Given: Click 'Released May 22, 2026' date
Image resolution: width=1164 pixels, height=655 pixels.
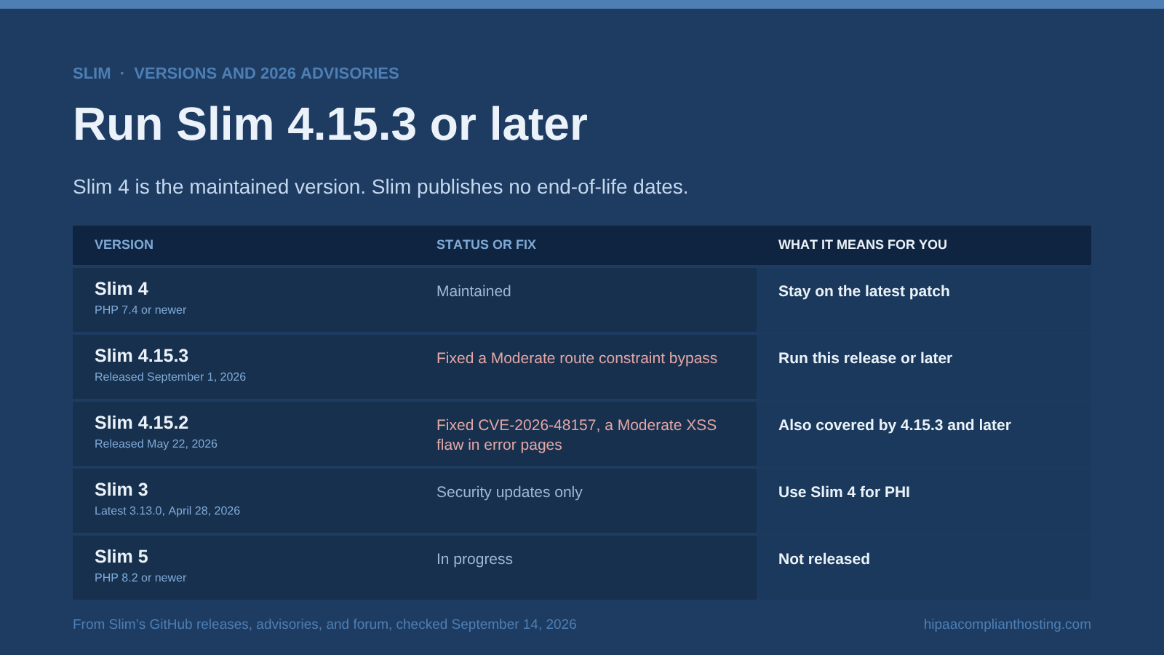Looking at the screenshot, I should tap(156, 444).
